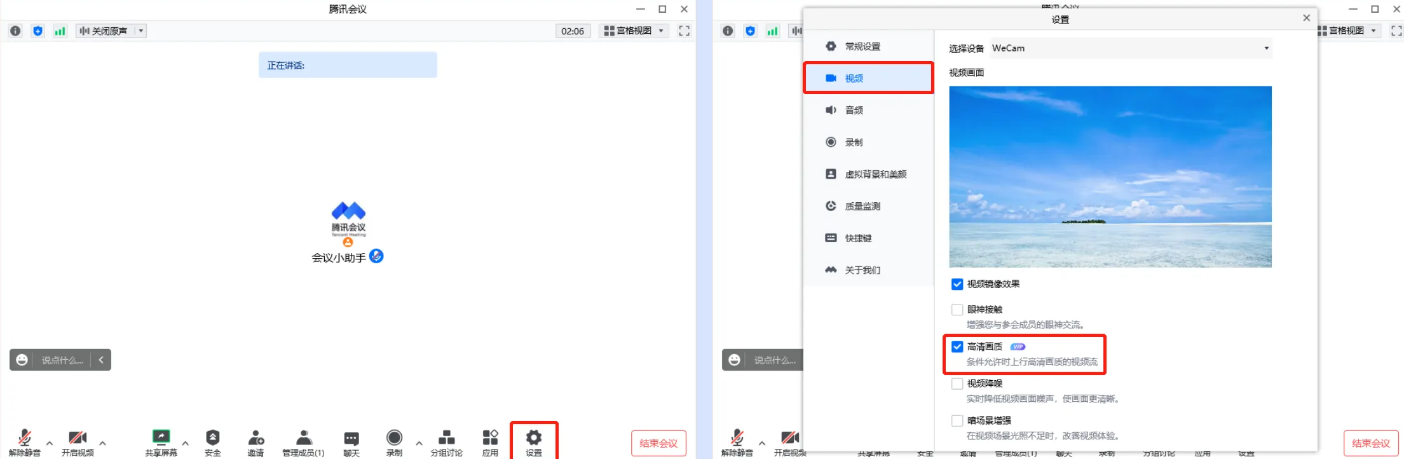Click 结束会议 in window showing 02:06
Image resolution: width=1404 pixels, height=459 pixels.
point(658,443)
